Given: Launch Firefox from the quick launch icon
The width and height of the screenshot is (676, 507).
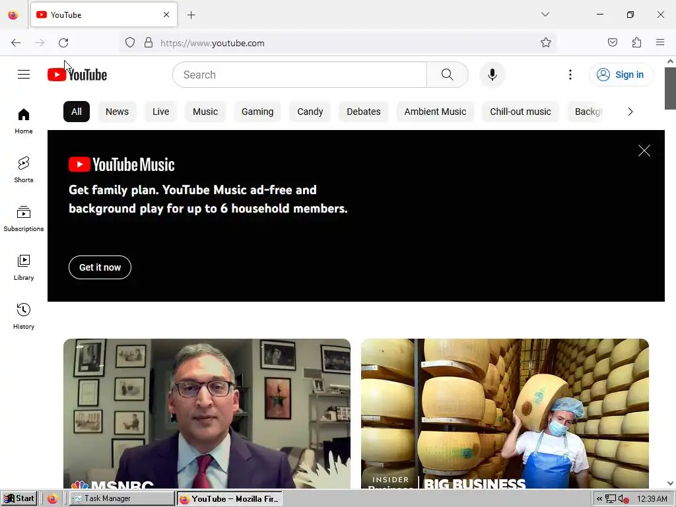Looking at the screenshot, I should coord(52,498).
